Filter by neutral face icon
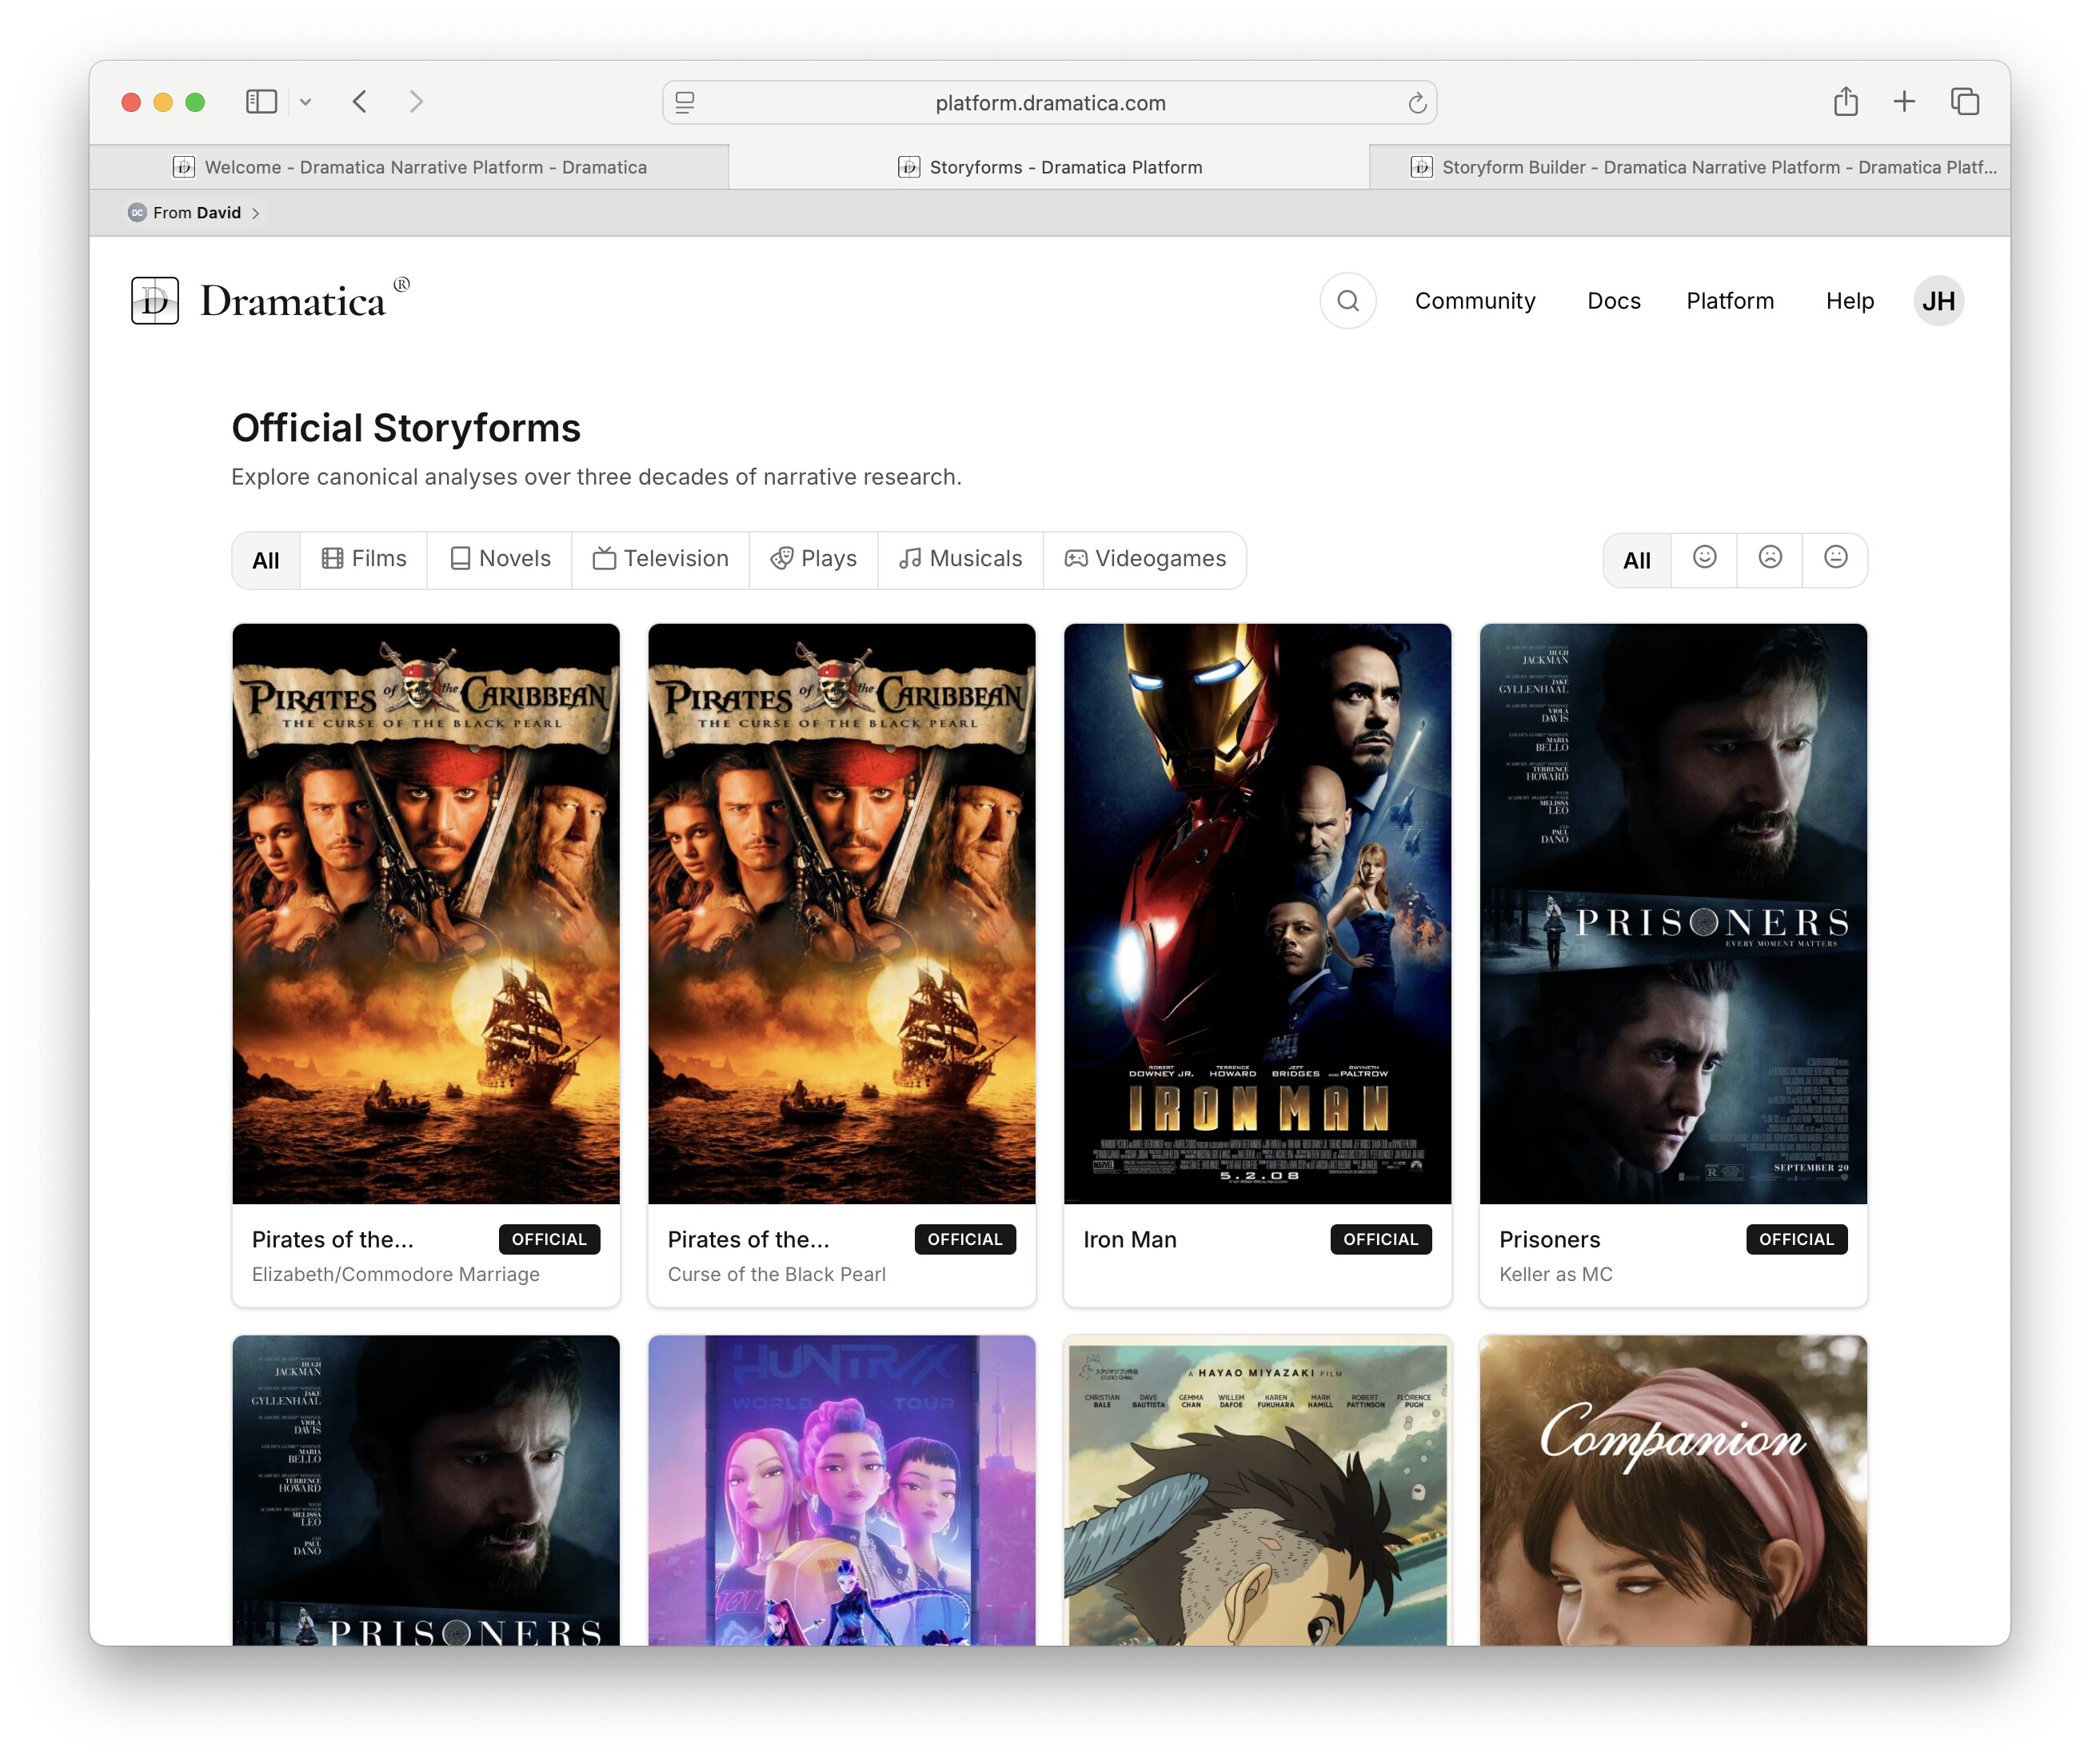The width and height of the screenshot is (2100, 1764). tap(1835, 558)
